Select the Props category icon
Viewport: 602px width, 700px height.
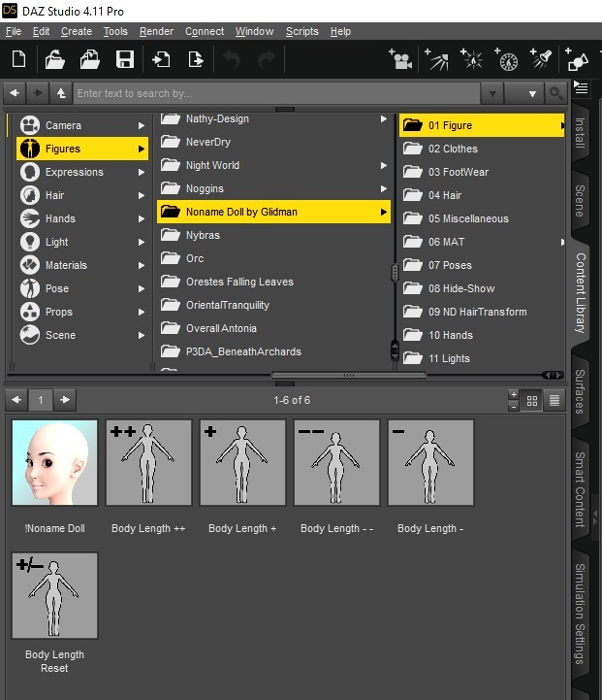[x=30, y=312]
